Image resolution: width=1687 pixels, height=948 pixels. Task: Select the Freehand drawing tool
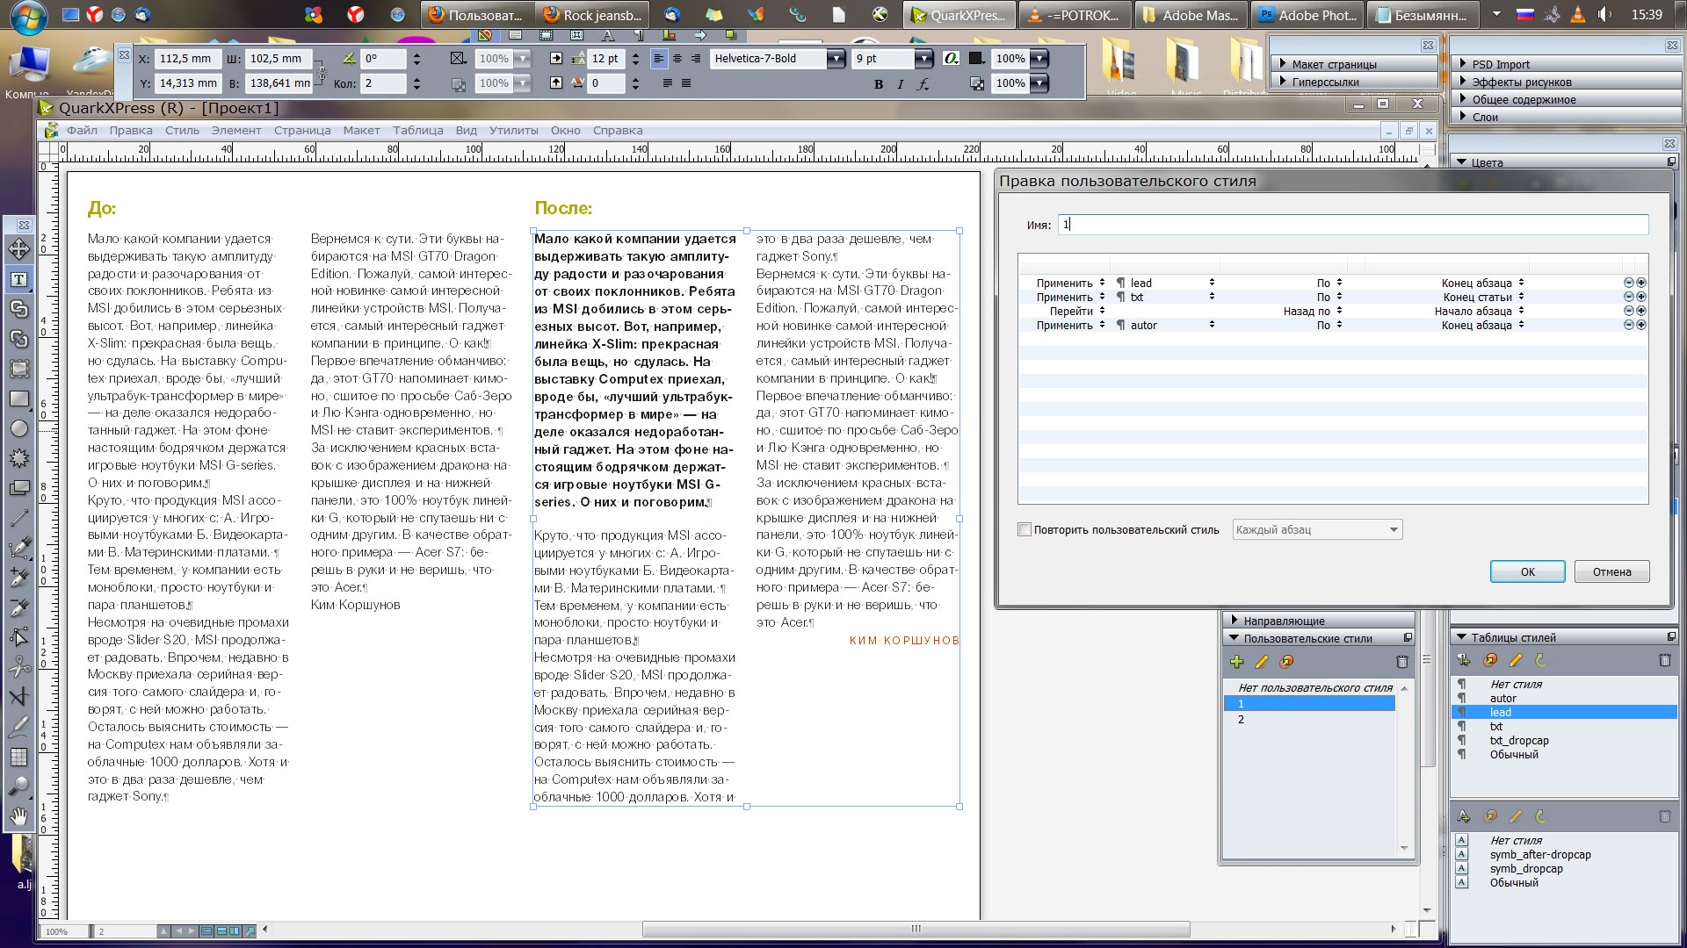click(x=18, y=727)
